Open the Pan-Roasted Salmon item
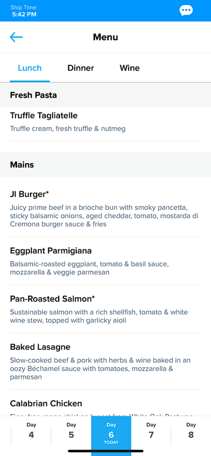Screen dimensions: 211x456 105,309
